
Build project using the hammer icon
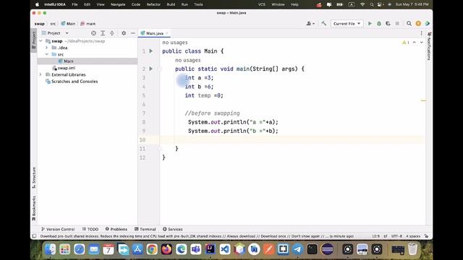pos(324,23)
